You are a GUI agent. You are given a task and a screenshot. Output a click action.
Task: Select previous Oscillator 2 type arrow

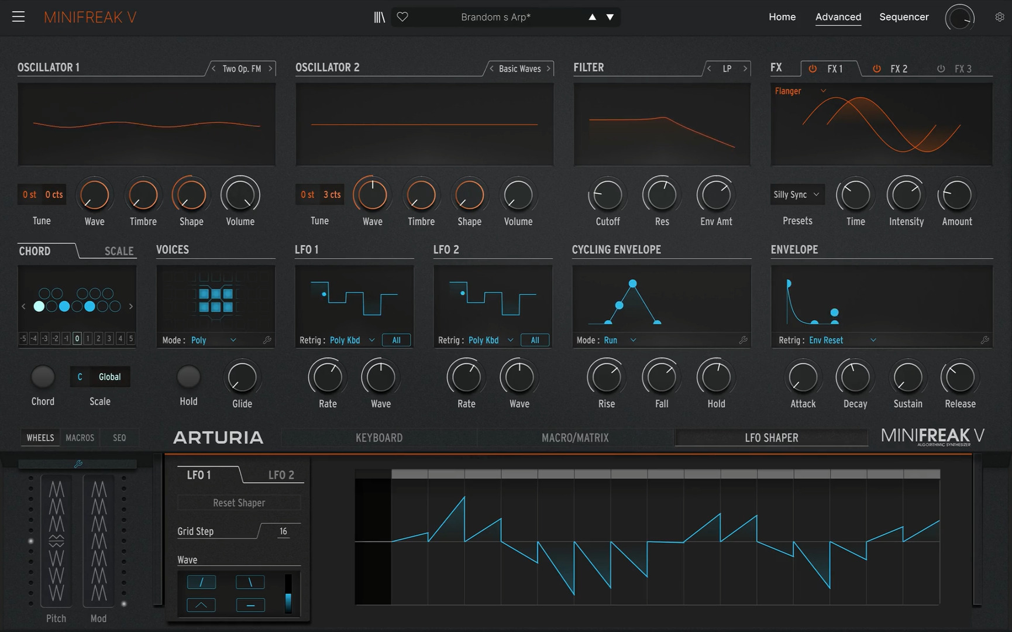491,68
